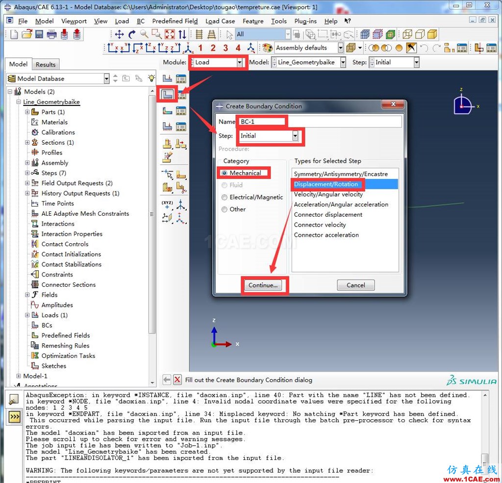Click the Open file folder icon
Screen dimensions: 502x483
[x=27, y=34]
